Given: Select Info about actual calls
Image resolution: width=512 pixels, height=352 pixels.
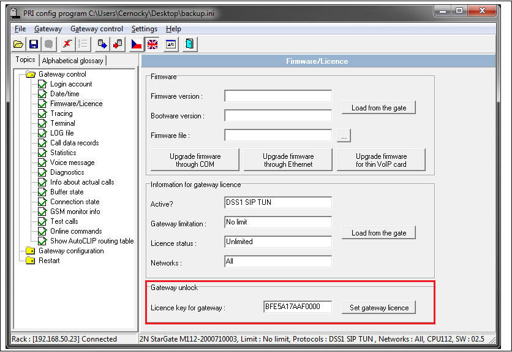Looking at the screenshot, I should 82,182.
